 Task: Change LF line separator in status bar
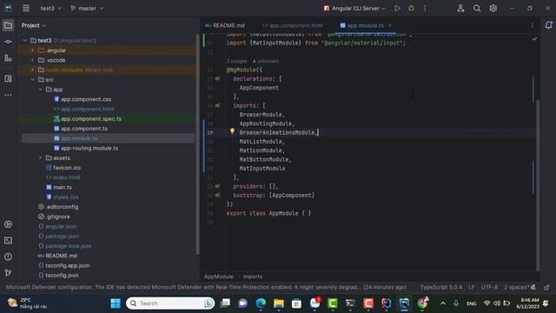click(471, 287)
